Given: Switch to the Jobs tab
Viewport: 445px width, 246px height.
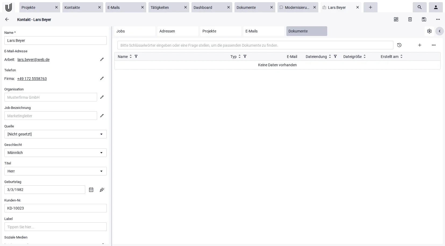Looking at the screenshot, I should click(135, 31).
